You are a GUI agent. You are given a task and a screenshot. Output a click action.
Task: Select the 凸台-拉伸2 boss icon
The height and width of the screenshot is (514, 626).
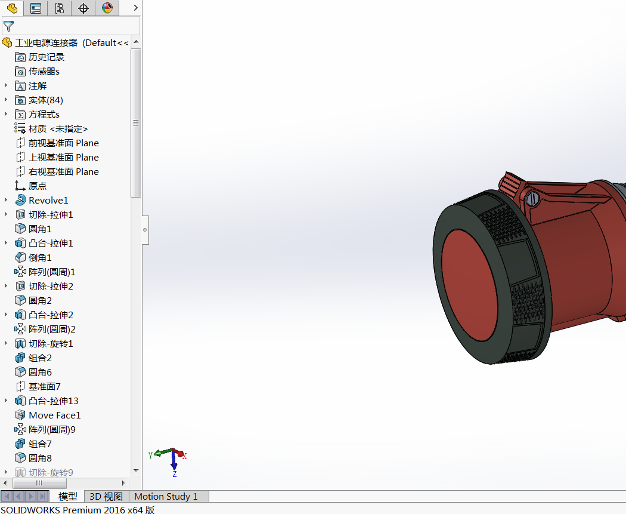20,315
